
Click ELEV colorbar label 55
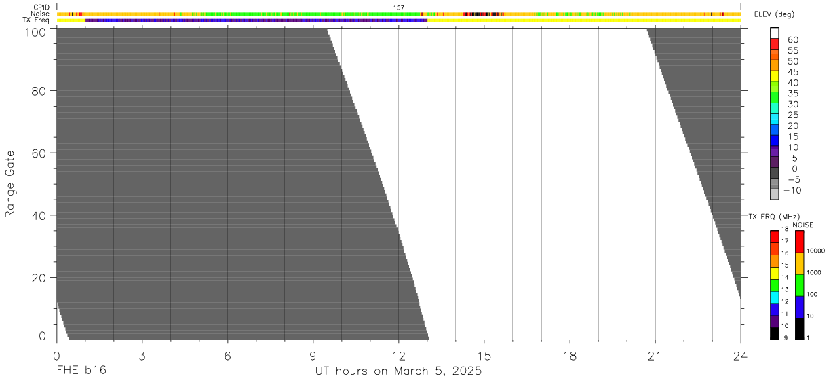pos(793,50)
